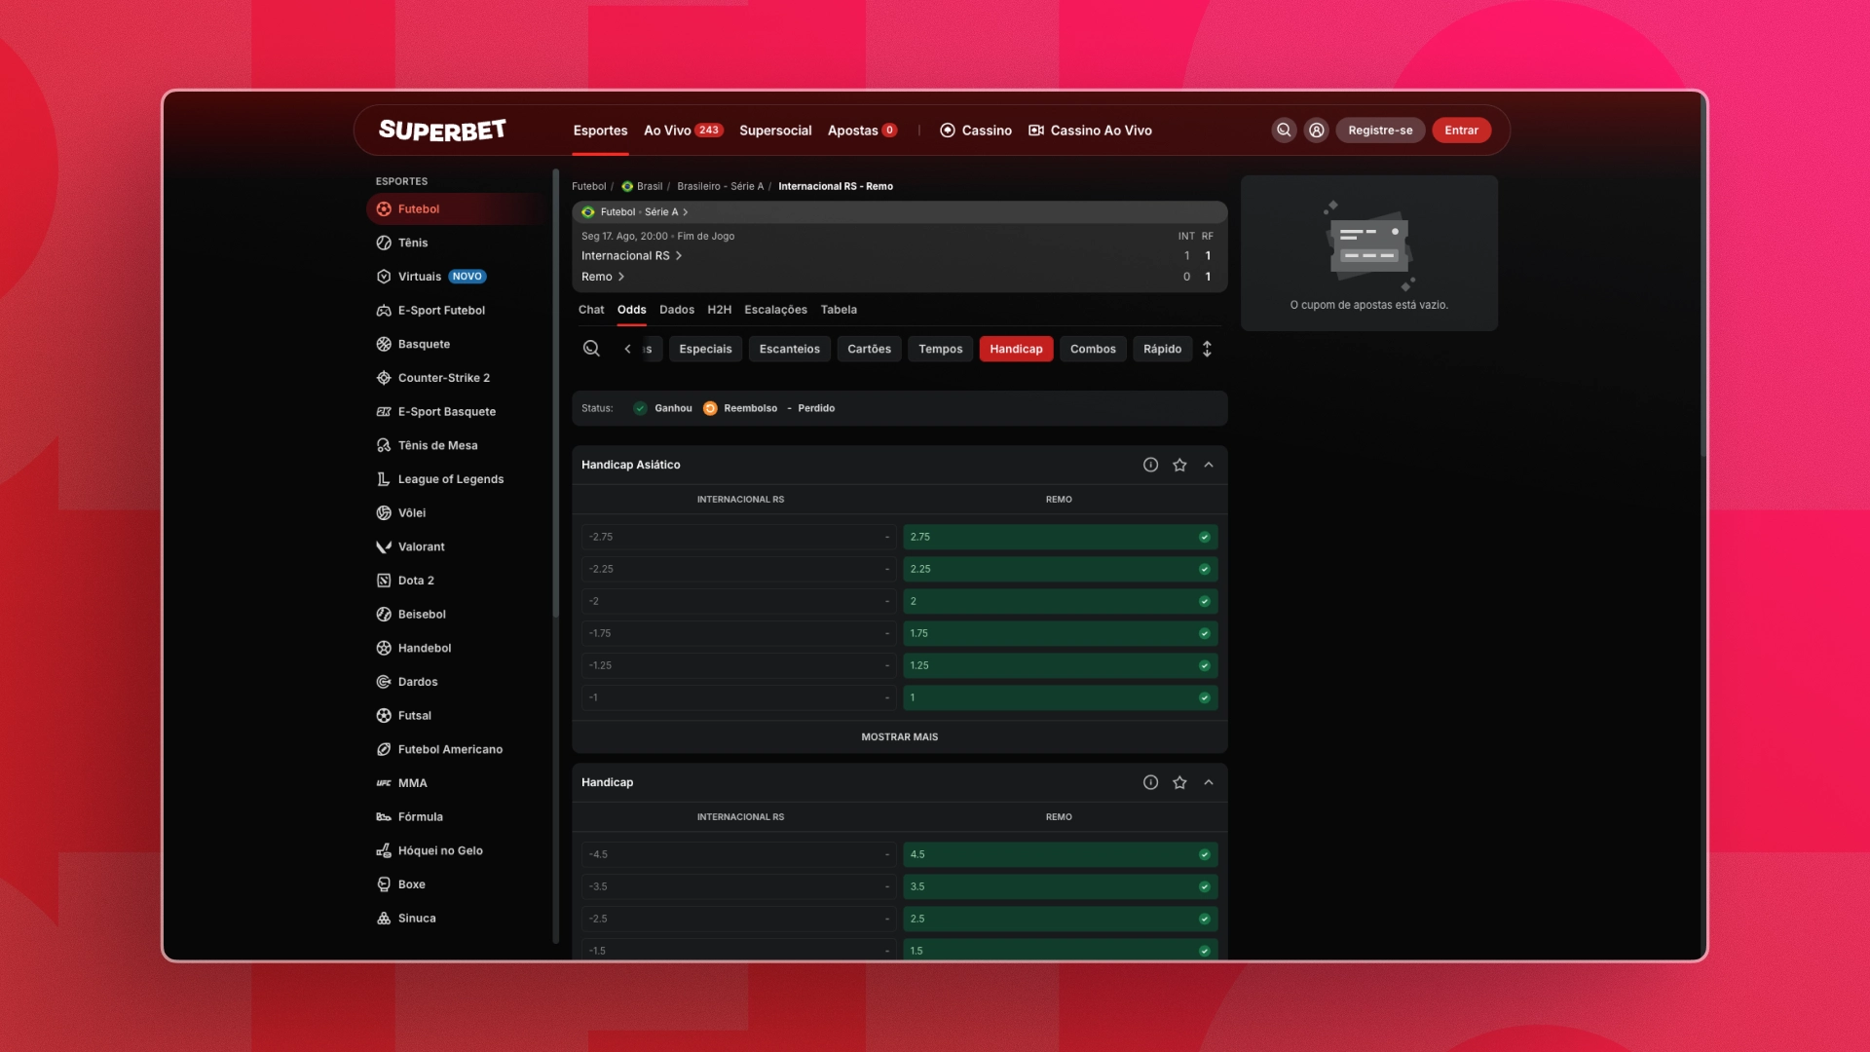This screenshot has width=1870, height=1052.
Task: Show more Asian handicap lines
Action: (900, 737)
